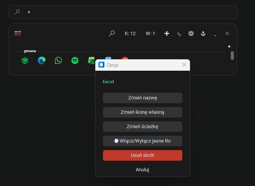Click the Zmień nazwę button

pyautogui.click(x=143, y=98)
